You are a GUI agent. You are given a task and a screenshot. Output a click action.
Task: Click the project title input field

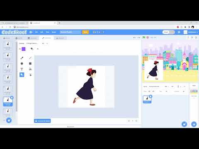pyautogui.click(x=70, y=32)
